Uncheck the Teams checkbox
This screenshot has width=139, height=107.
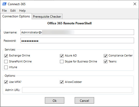[x=106, y=62]
